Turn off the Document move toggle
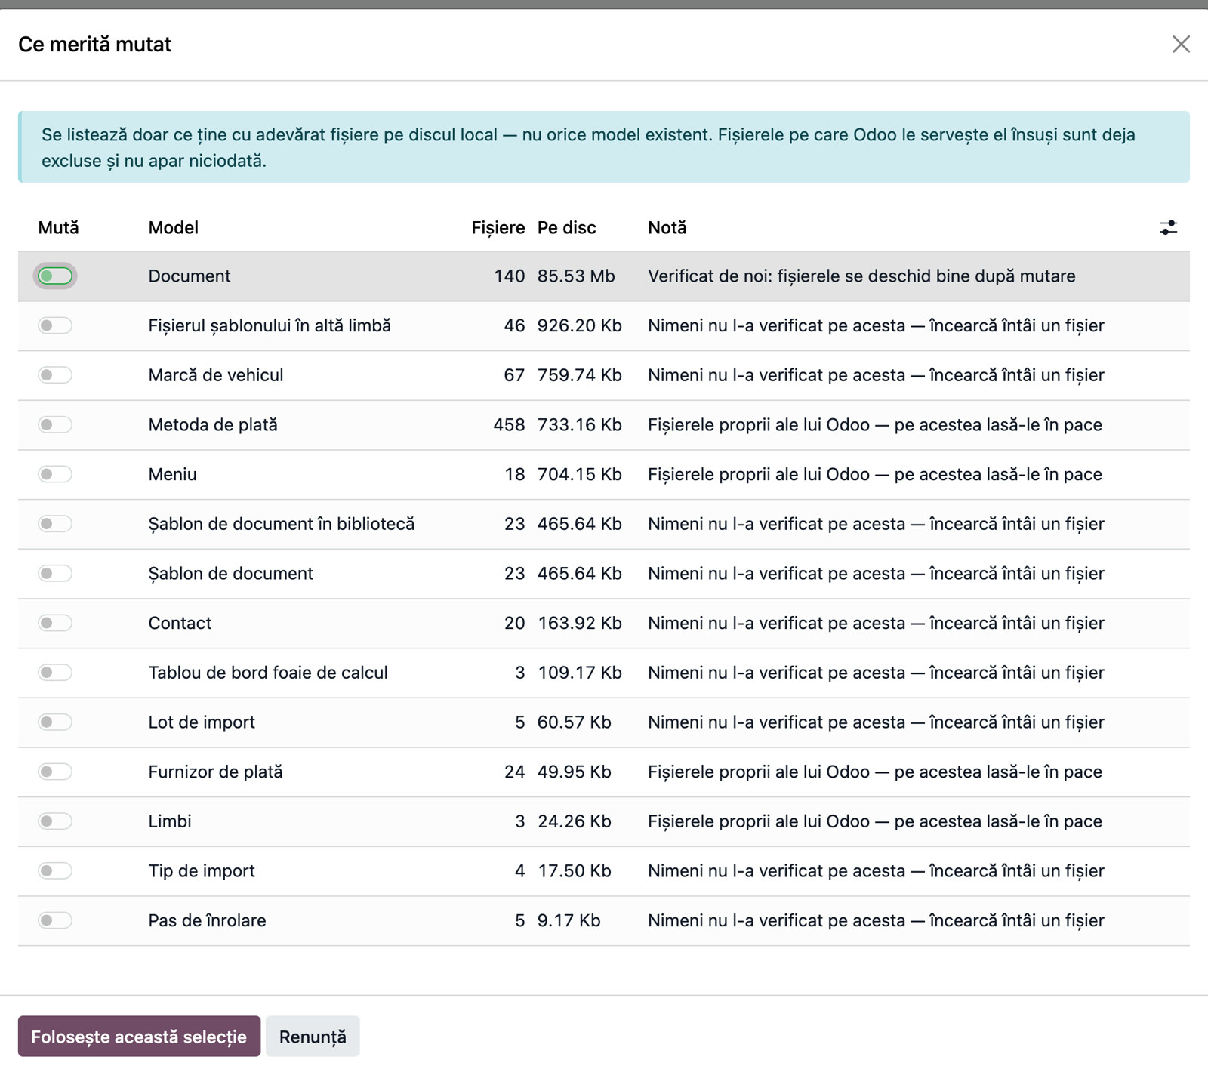1208x1069 pixels. (55, 276)
